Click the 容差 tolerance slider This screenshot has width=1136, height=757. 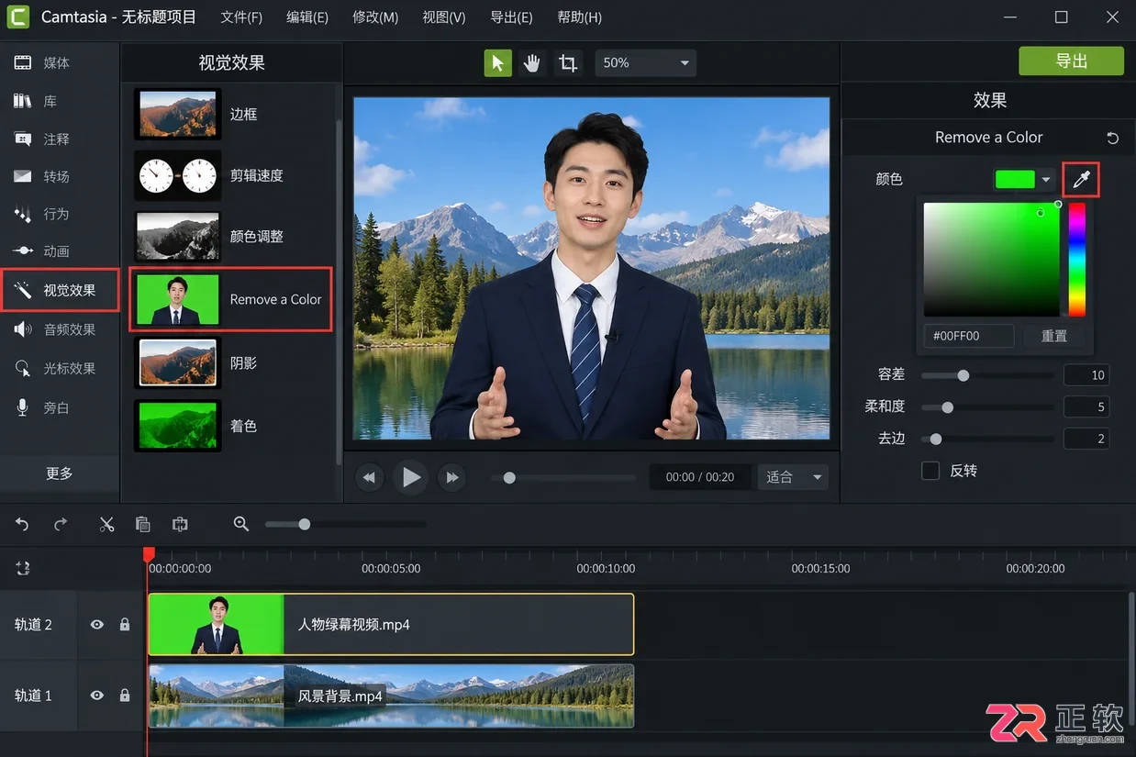click(987, 375)
